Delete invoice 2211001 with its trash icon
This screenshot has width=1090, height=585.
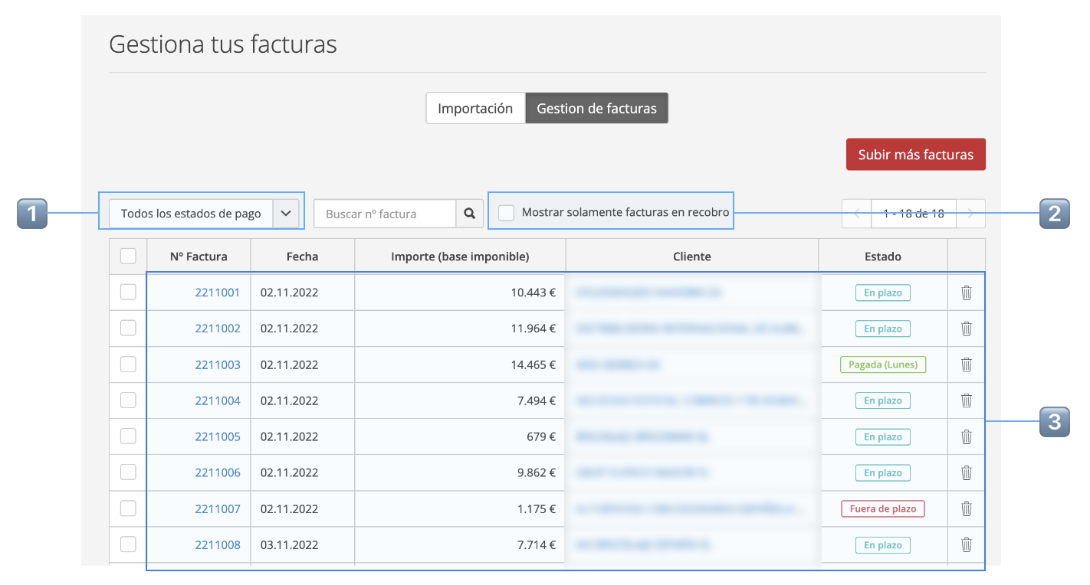[x=967, y=292]
